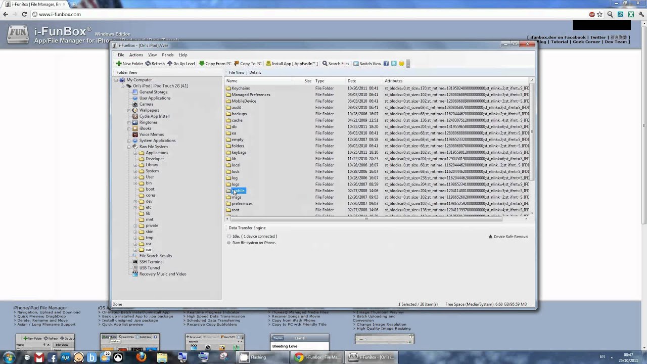Collapse the Raw File System node
The width and height of the screenshot is (647, 364).
tap(129, 147)
